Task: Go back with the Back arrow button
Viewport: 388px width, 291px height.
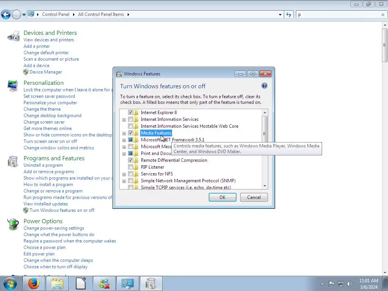Action: 6,15
